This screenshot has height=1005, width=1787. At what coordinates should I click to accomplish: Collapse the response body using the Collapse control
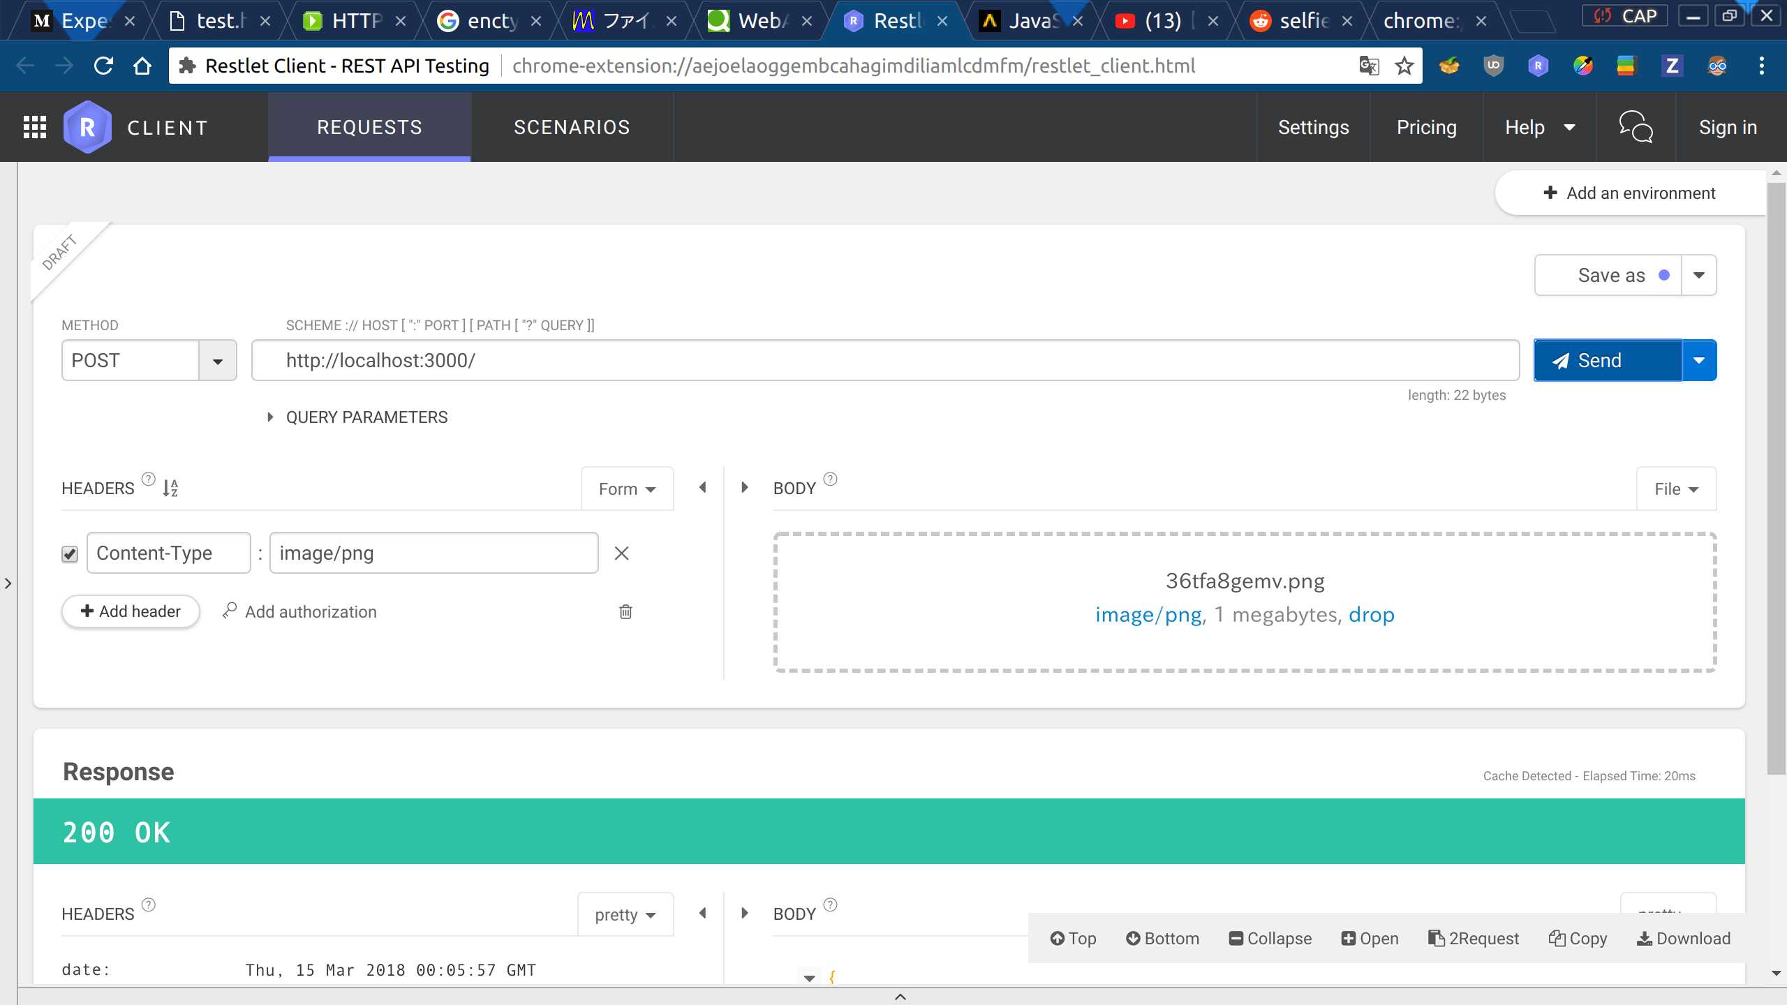[x=1270, y=938]
